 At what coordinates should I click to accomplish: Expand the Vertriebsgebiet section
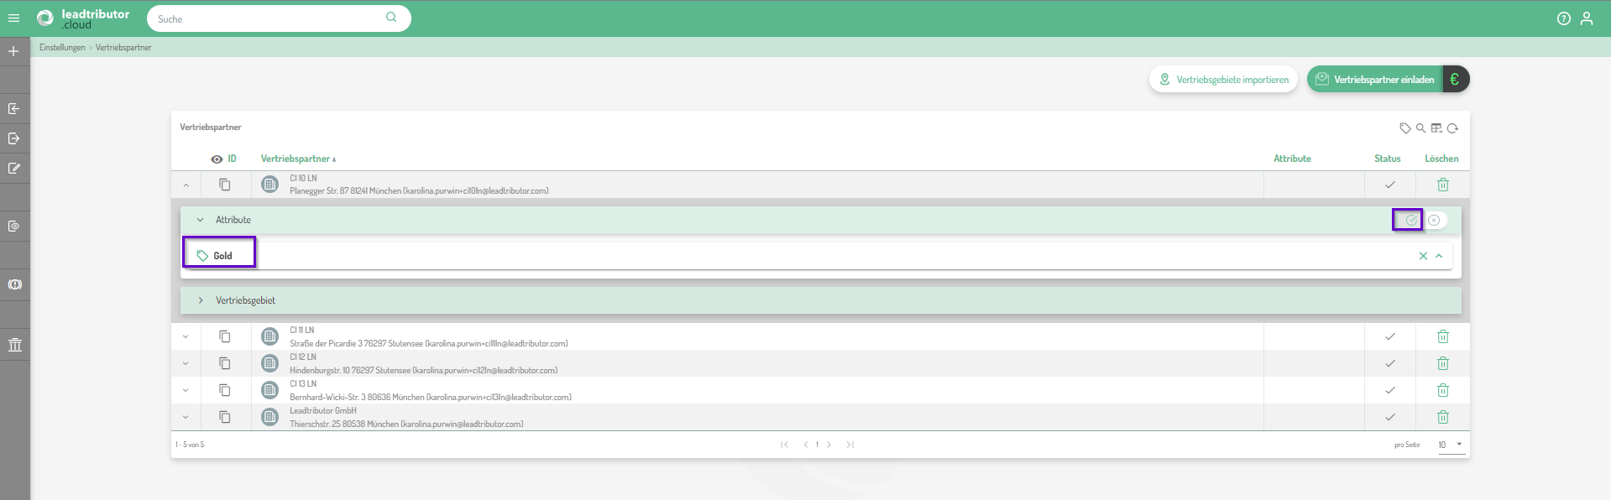(x=201, y=300)
